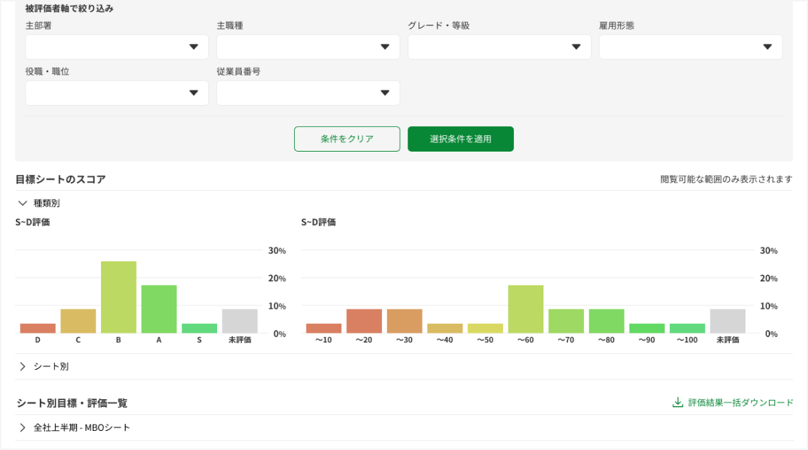Image resolution: width=808 pixels, height=450 pixels.
Task: Click the 被評価者軸で絞り込み heading
Action: [x=69, y=9]
